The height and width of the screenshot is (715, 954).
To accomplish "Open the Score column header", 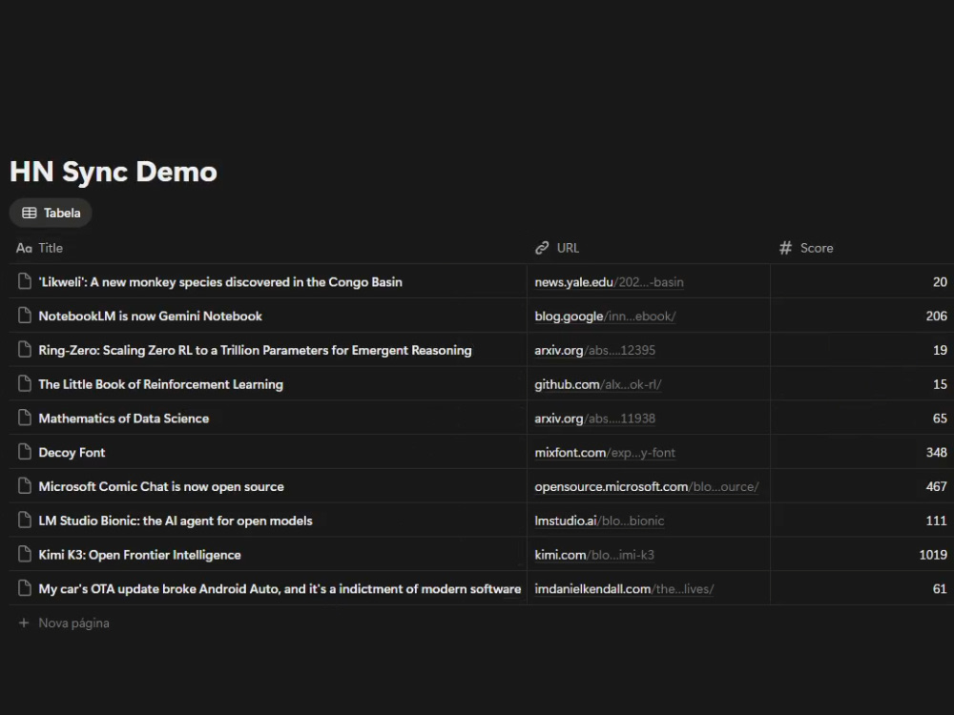I will point(862,248).
